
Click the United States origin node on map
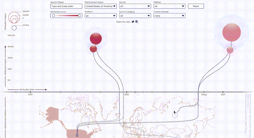(x=77, y=135)
